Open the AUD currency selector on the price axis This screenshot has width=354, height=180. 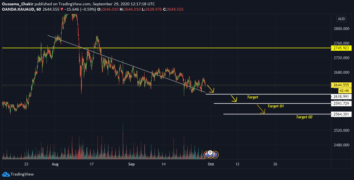341,19
